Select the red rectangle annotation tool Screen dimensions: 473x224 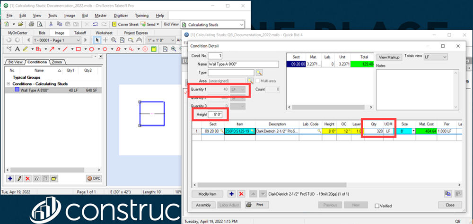tap(78, 49)
